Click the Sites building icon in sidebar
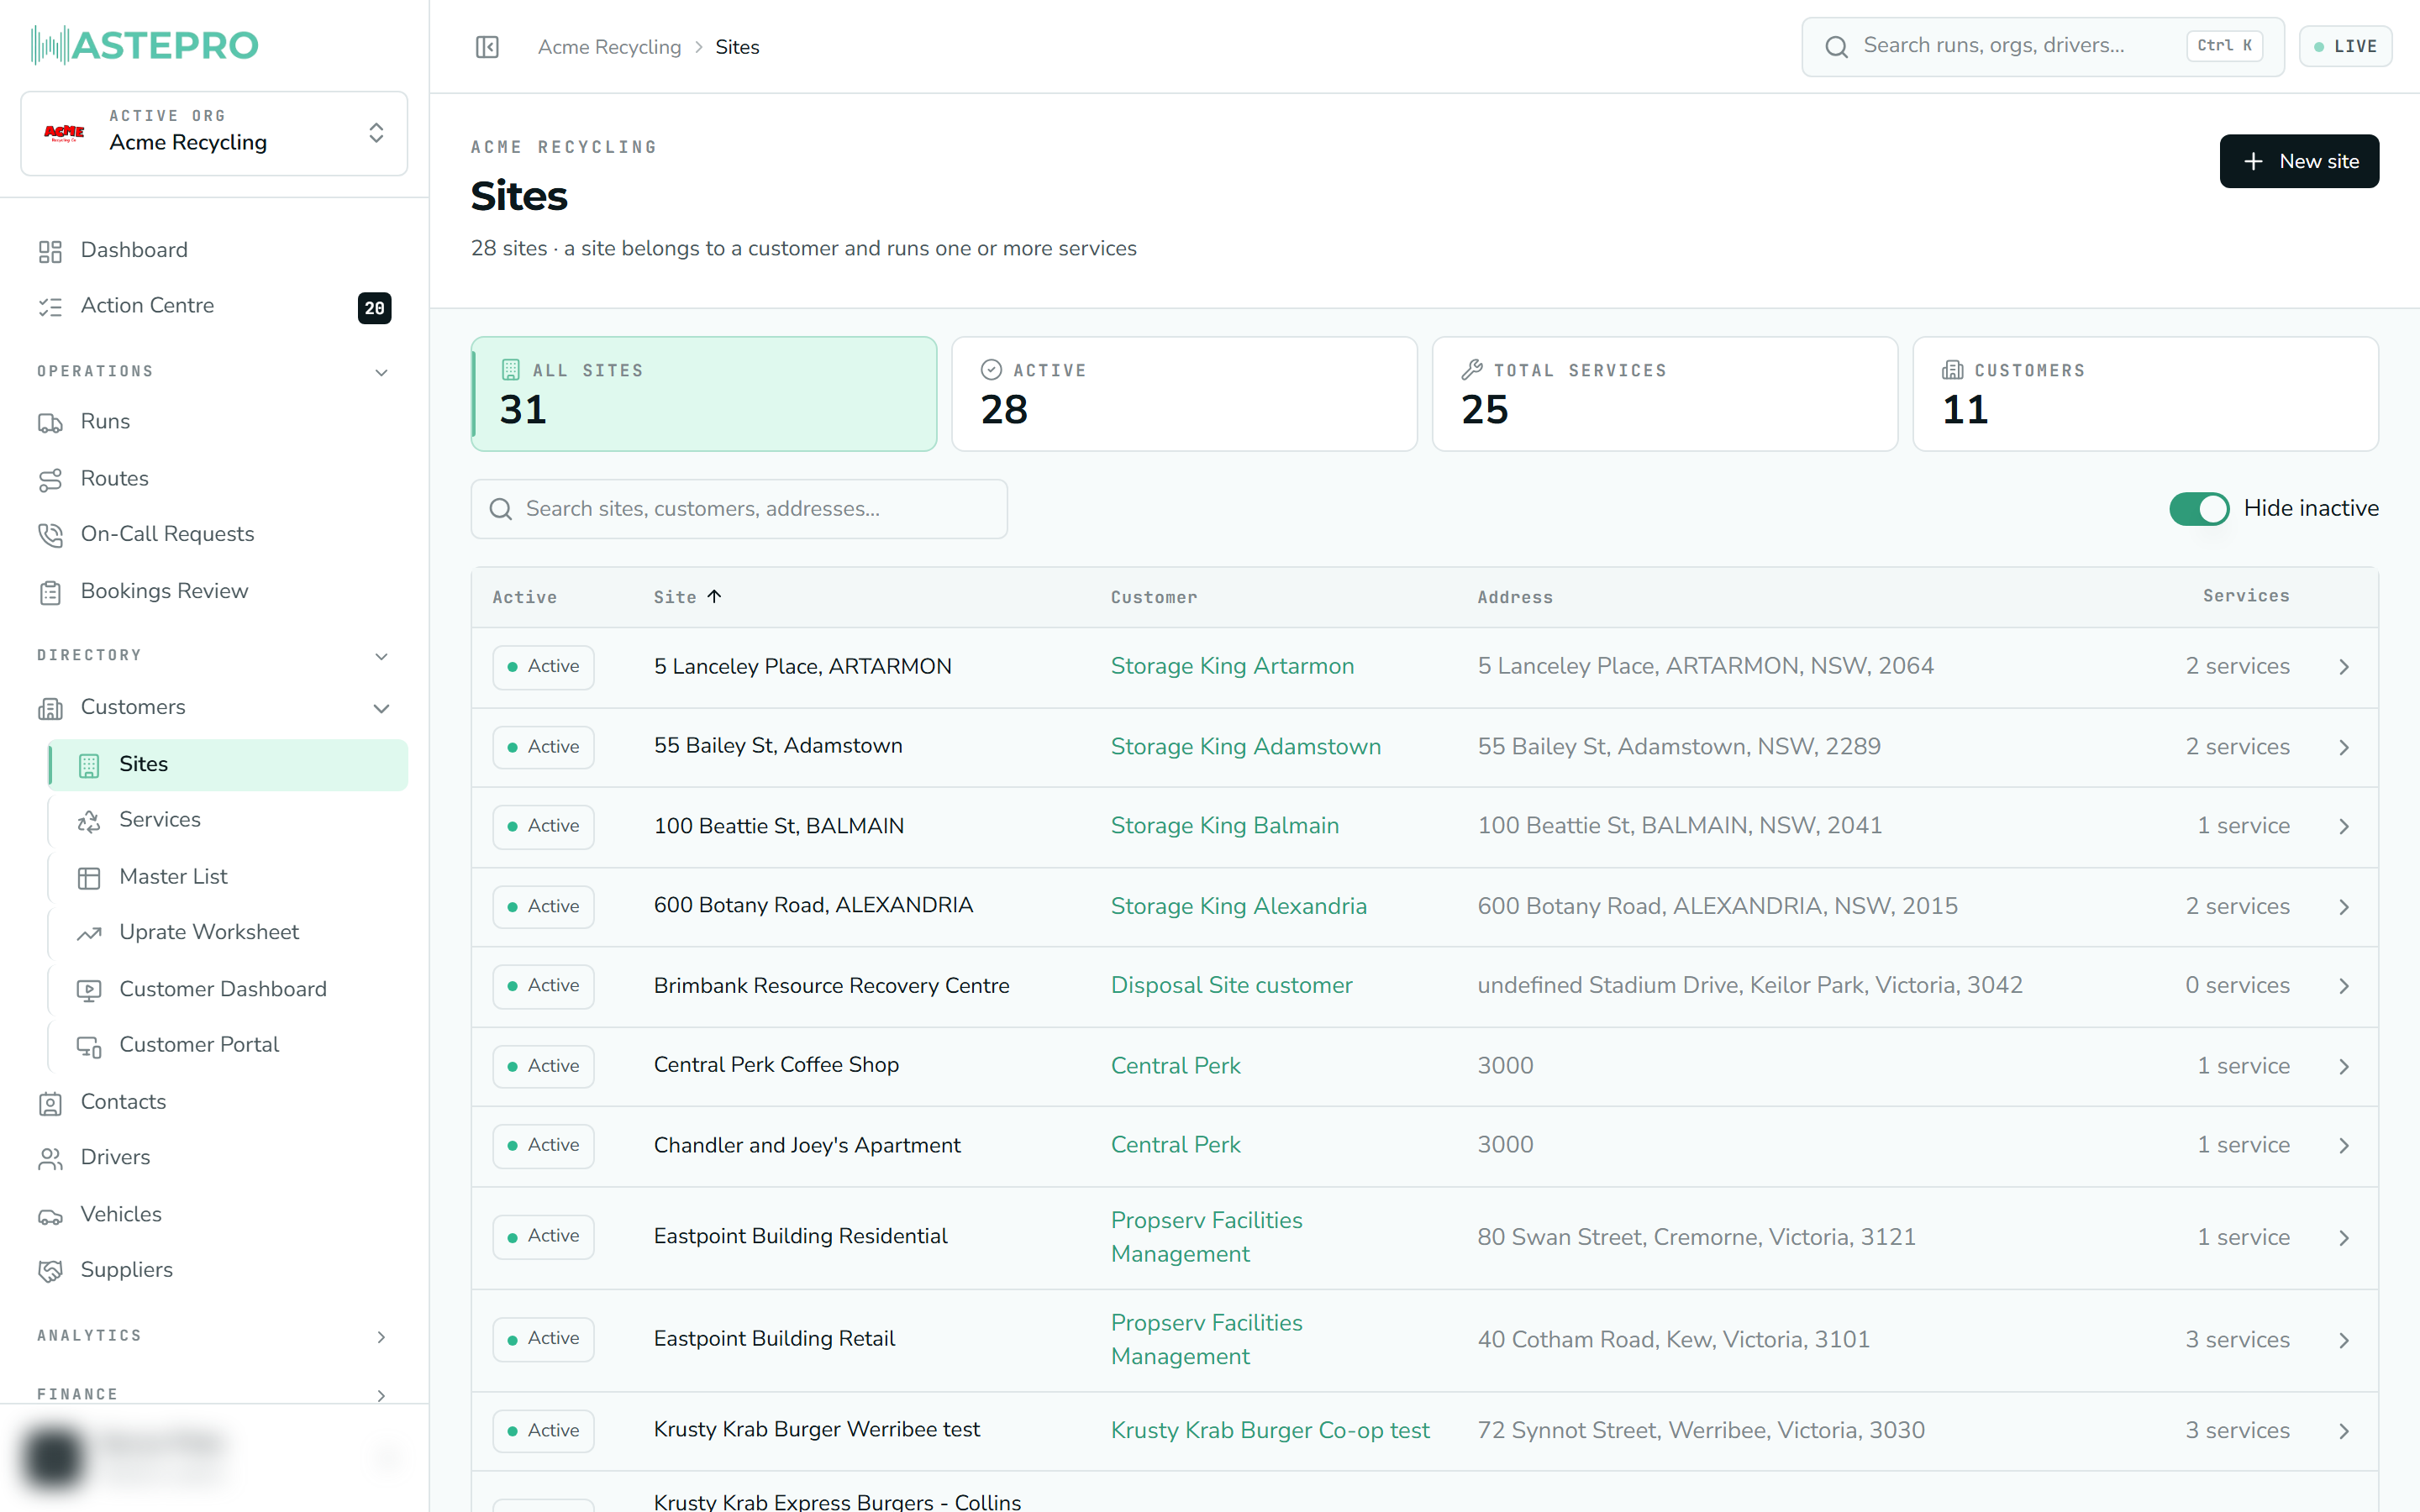This screenshot has width=2420, height=1512. (x=89, y=765)
